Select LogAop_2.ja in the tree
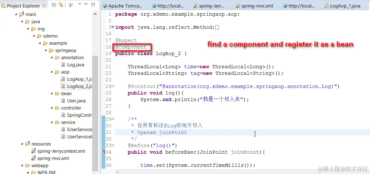 click(x=79, y=86)
